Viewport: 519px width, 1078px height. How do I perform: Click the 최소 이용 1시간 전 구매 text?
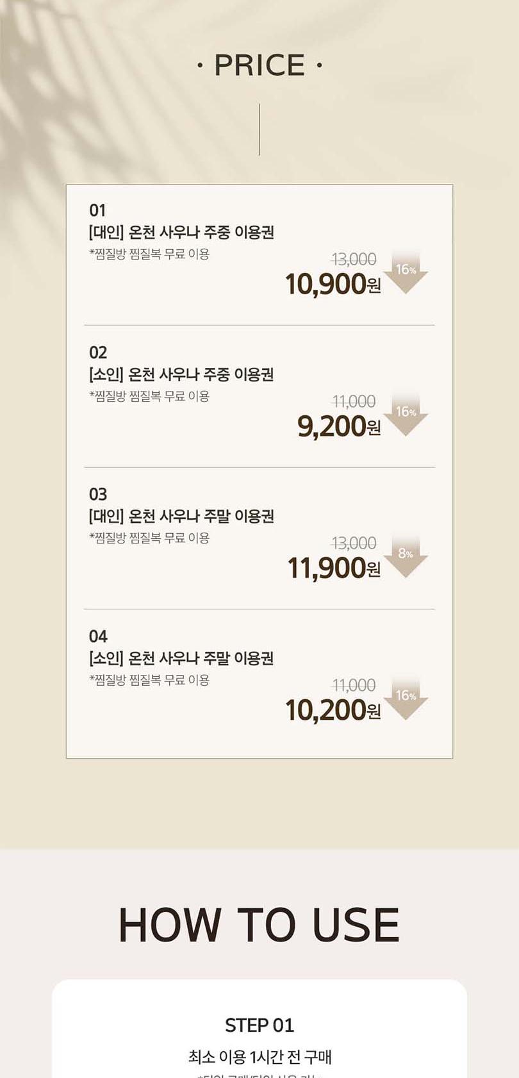point(259,1056)
